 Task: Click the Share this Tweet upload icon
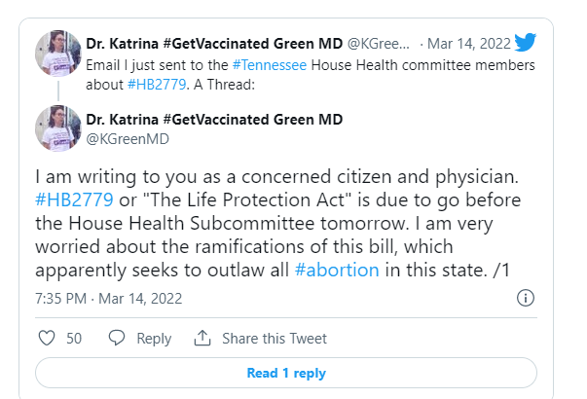202,339
